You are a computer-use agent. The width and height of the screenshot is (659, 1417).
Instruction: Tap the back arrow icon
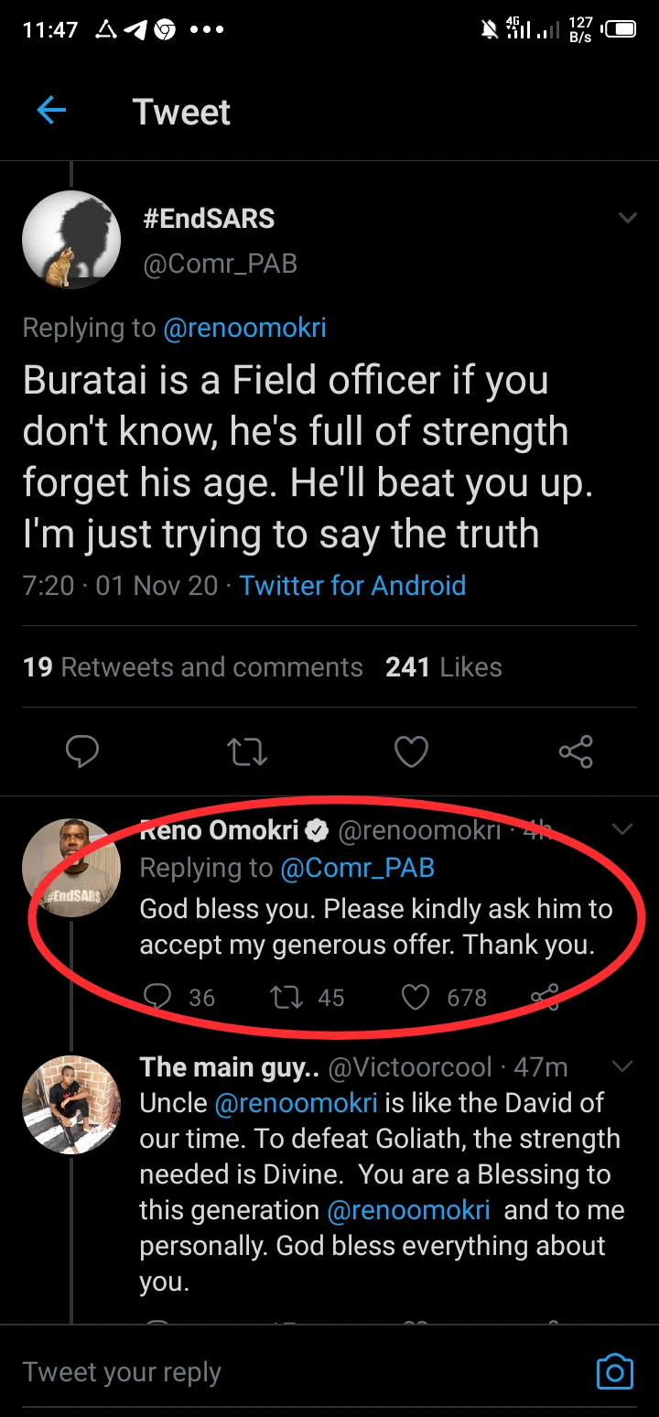[x=51, y=112]
